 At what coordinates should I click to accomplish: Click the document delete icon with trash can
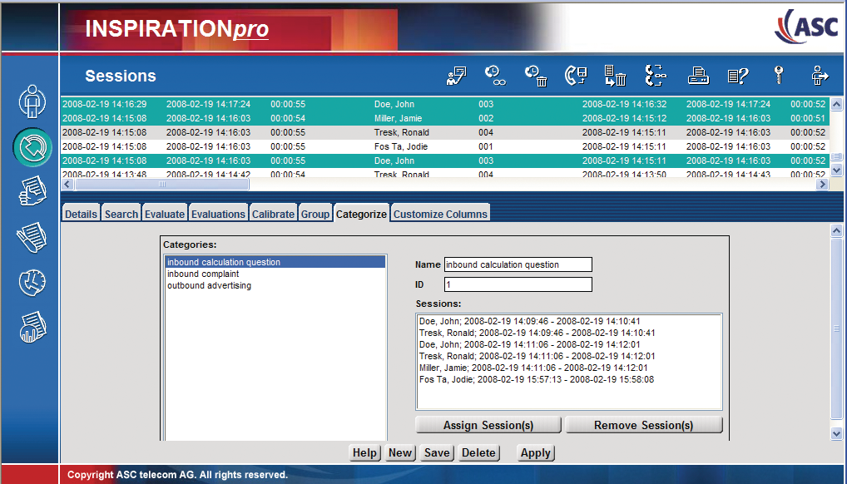pyautogui.click(x=614, y=75)
